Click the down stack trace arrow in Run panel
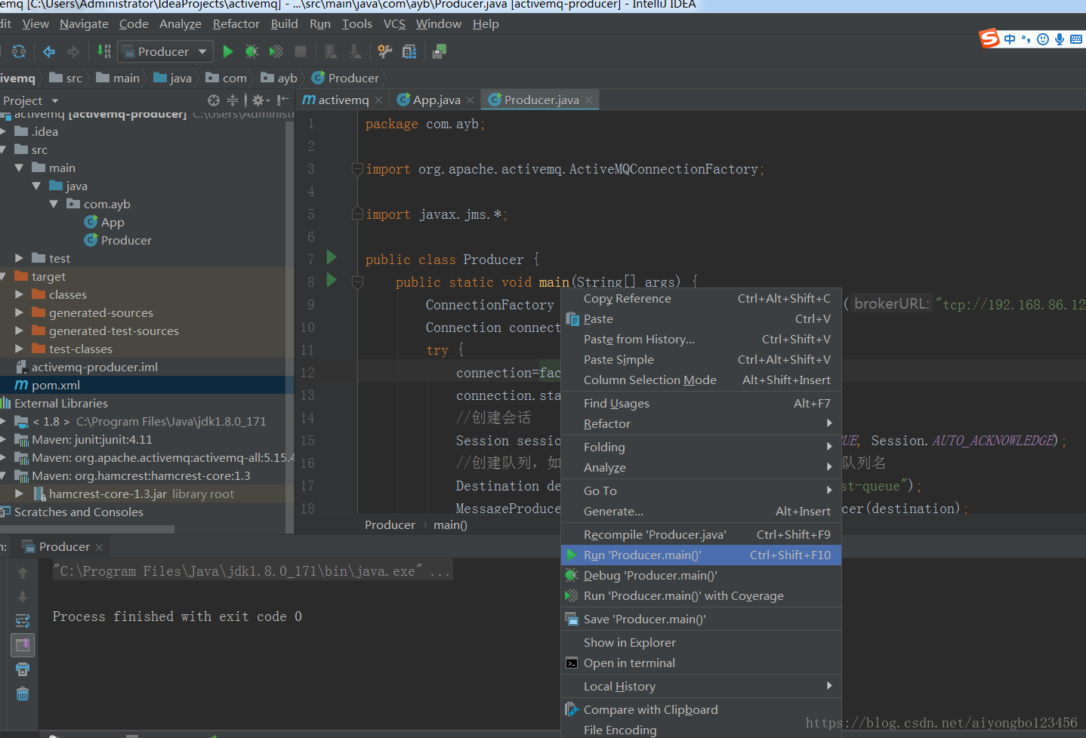The image size is (1086, 738). point(23,597)
